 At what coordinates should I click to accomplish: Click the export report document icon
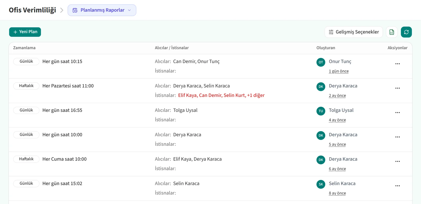[392, 32]
